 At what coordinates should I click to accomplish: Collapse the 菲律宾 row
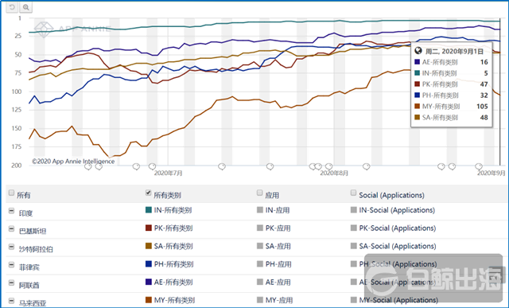tap(11, 265)
